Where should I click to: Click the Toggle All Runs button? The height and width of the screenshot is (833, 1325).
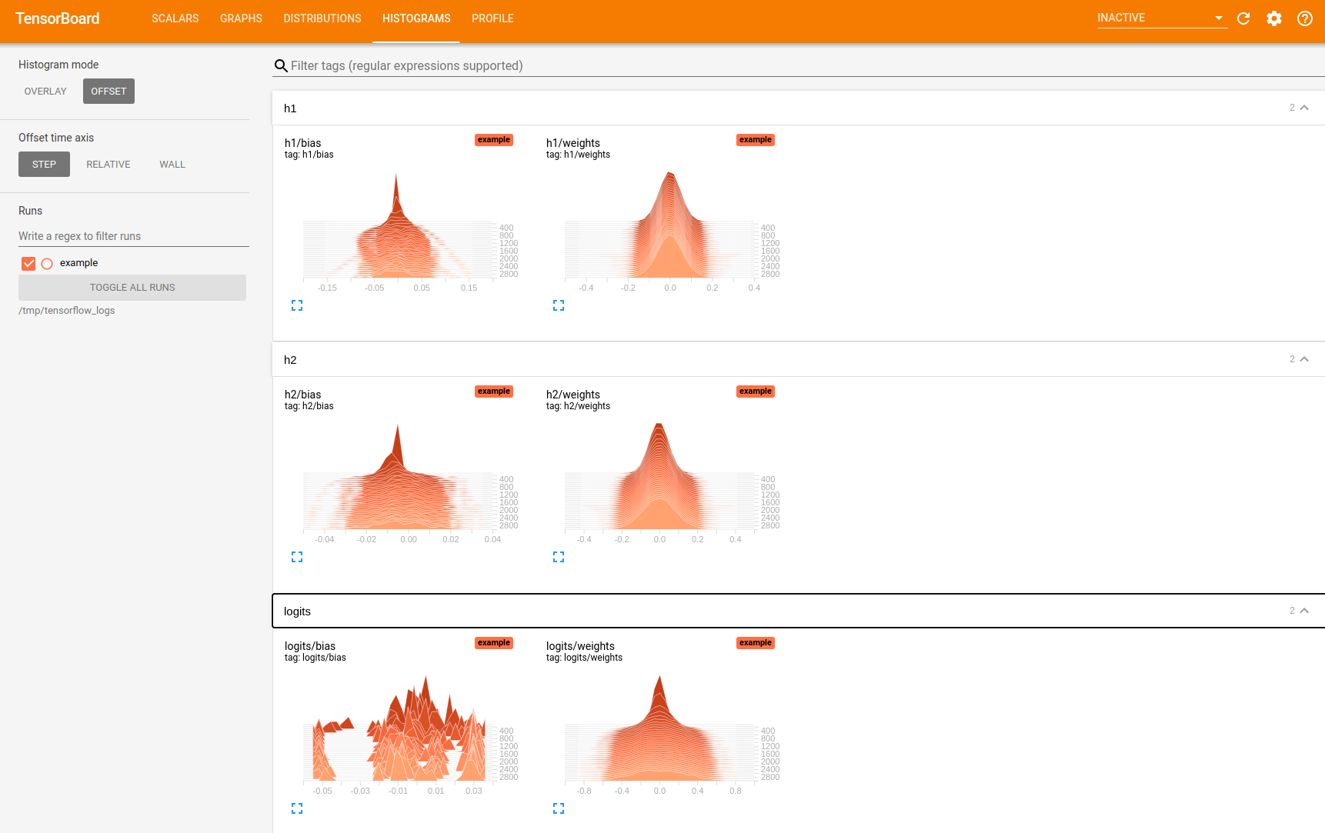pyautogui.click(x=132, y=288)
